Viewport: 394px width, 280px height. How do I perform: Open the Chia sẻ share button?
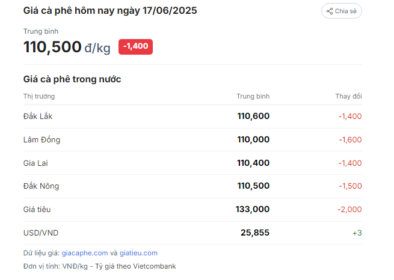tap(342, 11)
